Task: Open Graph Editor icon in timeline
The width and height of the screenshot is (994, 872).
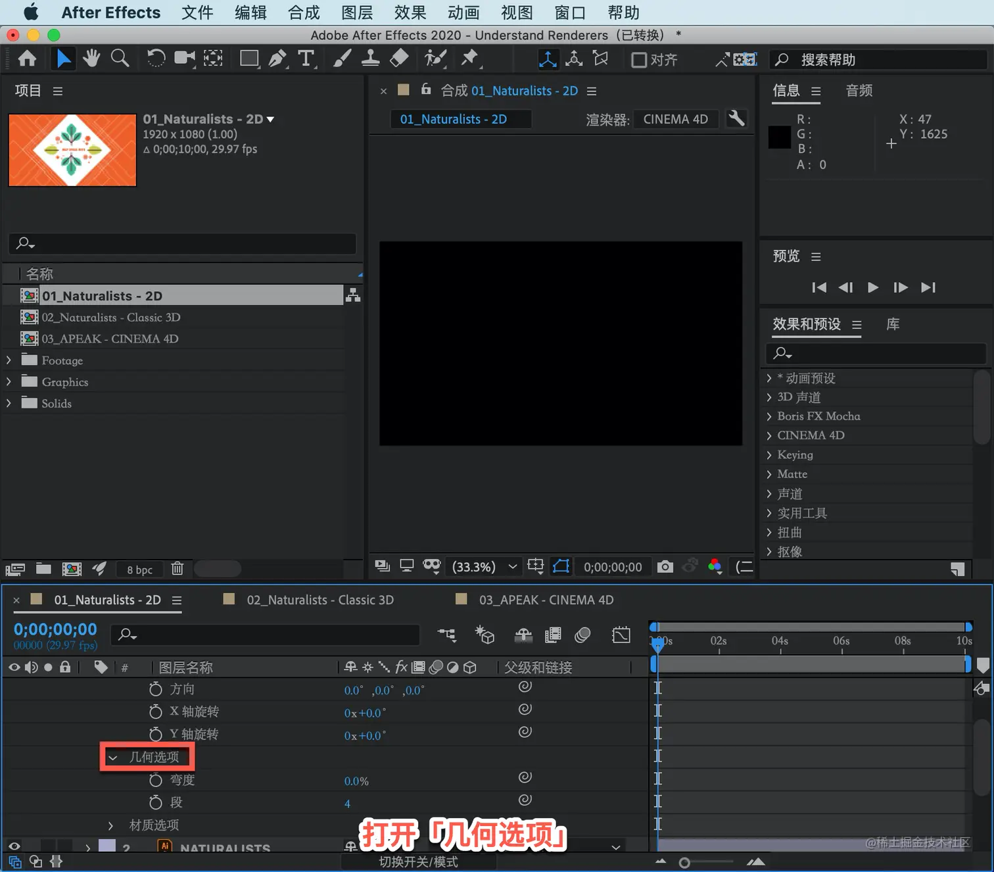Action: click(621, 635)
